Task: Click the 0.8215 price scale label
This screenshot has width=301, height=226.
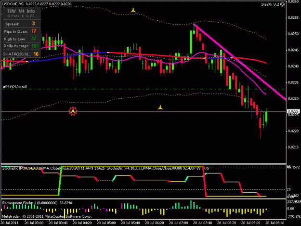Action: [293, 147]
